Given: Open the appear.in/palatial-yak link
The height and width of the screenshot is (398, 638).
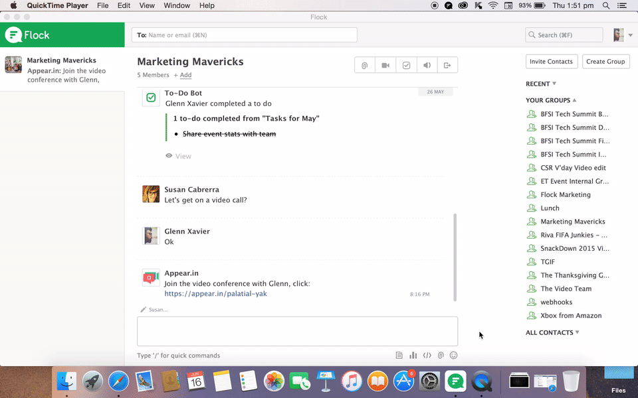Looking at the screenshot, I should click(215, 294).
